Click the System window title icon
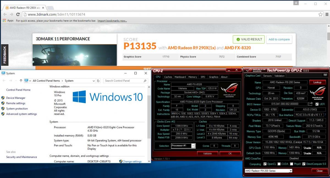The width and height of the screenshot is (330, 178). tap(3, 73)
